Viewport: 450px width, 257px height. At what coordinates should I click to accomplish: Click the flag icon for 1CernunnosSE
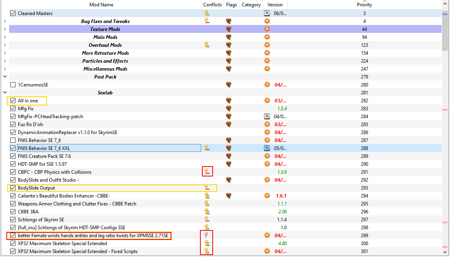[x=229, y=85]
